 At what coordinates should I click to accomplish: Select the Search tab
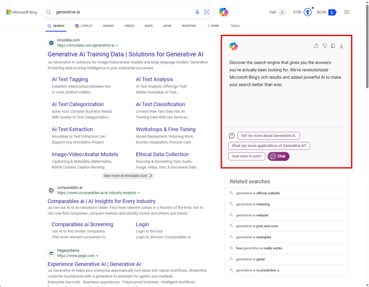[x=56, y=26]
